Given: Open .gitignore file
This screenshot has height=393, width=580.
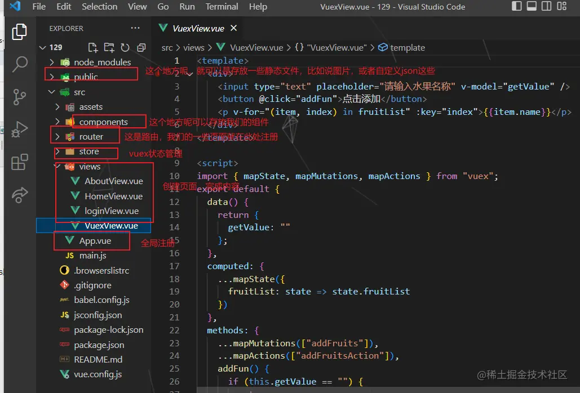Looking at the screenshot, I should [x=94, y=285].
